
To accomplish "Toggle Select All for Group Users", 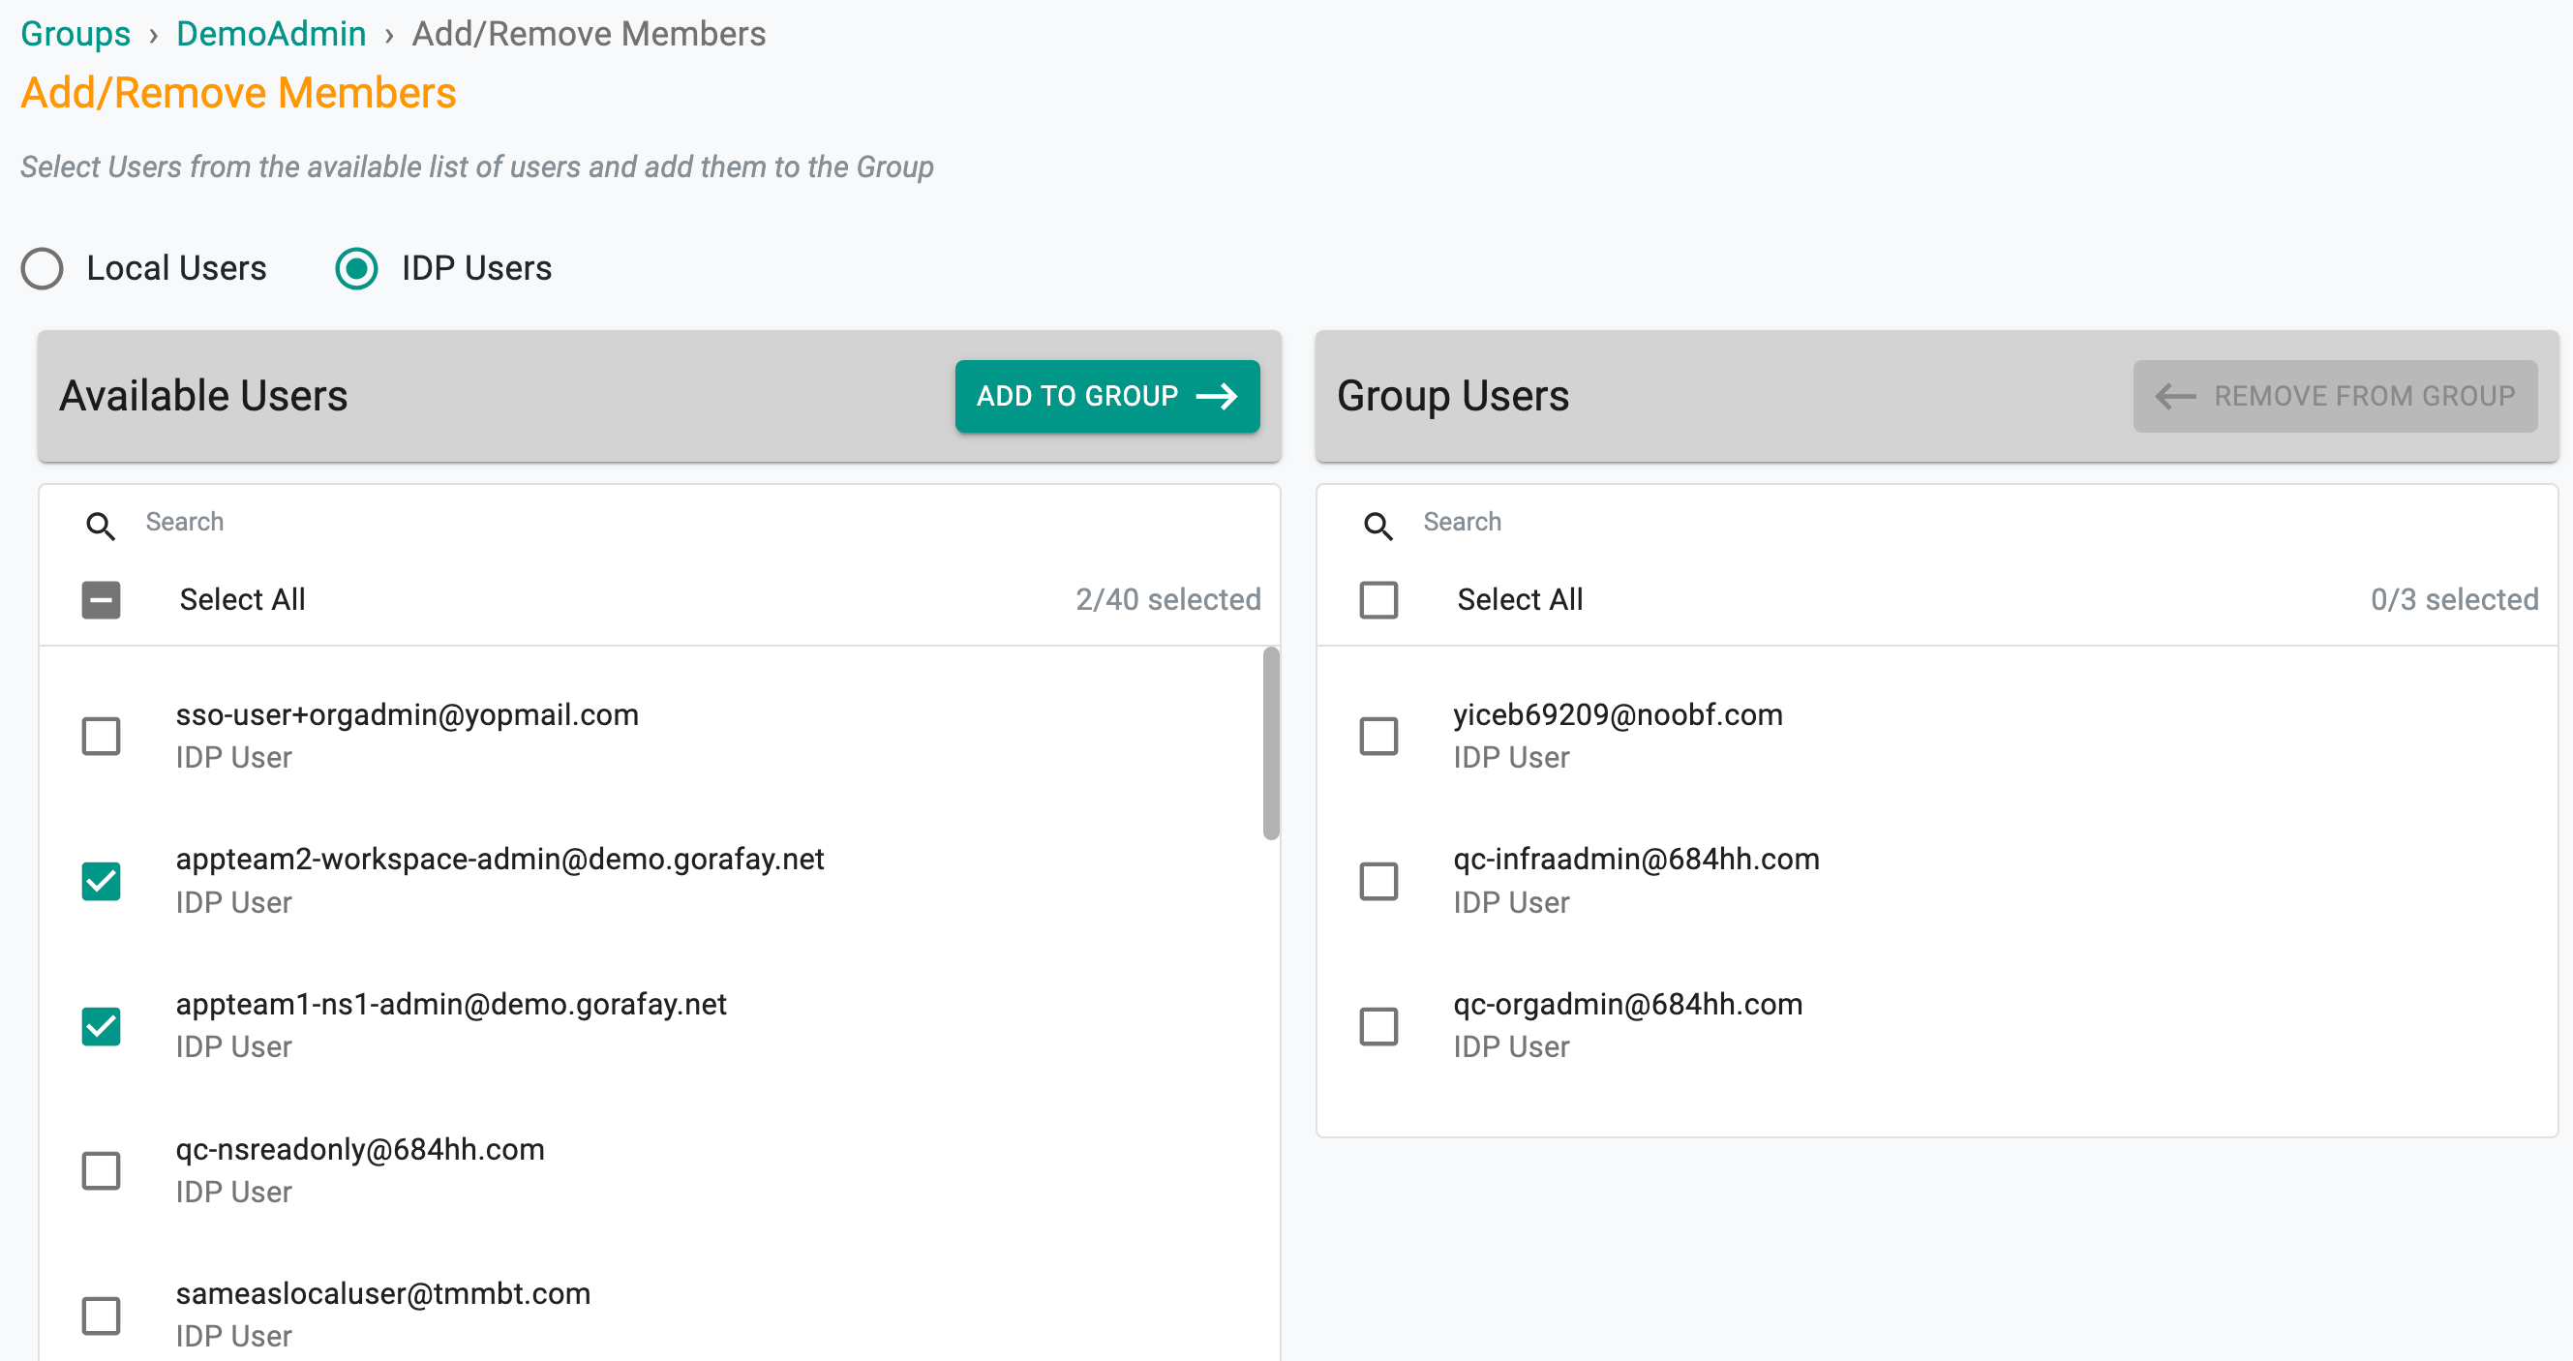I will pyautogui.click(x=1378, y=600).
